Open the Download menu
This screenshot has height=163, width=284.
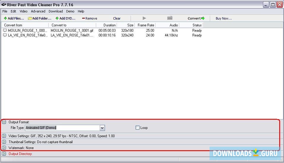(55, 11)
